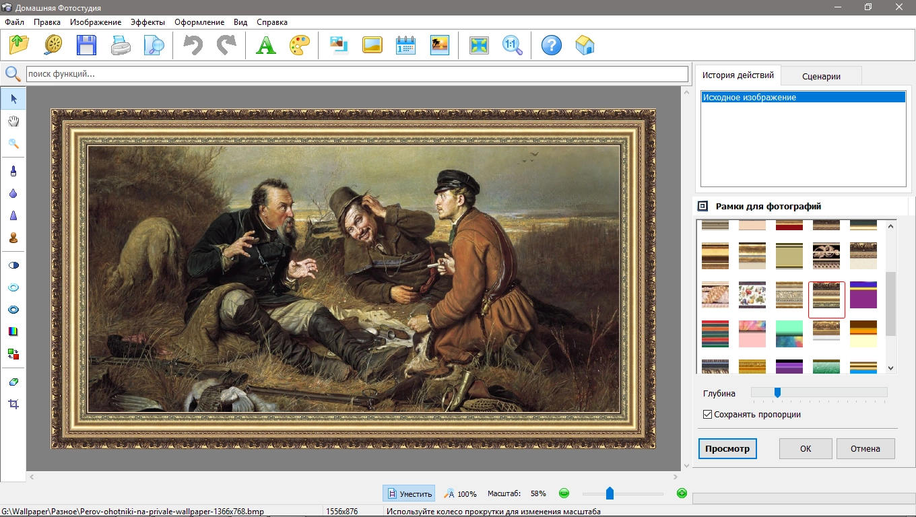
Task: Set actual size with 1:1 magnifier
Action: pos(513,45)
